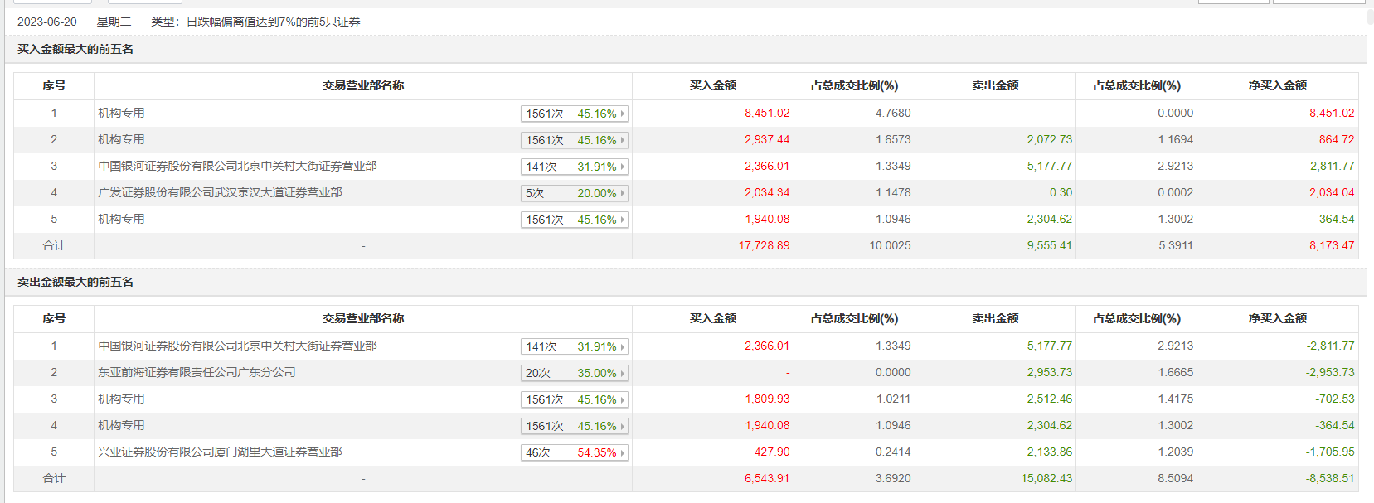The height and width of the screenshot is (503, 1374).
Task: Click 买入金额 header in the sell table
Action: point(712,318)
